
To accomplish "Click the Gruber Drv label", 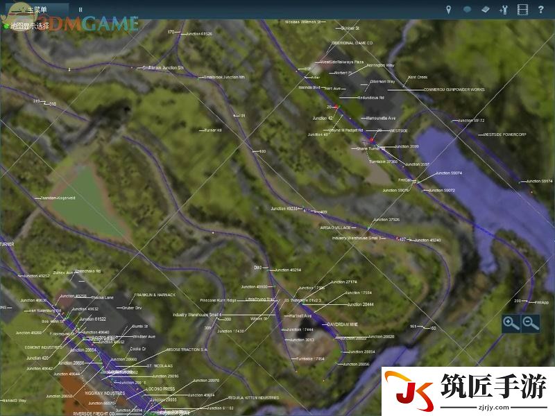I will tap(132, 308).
